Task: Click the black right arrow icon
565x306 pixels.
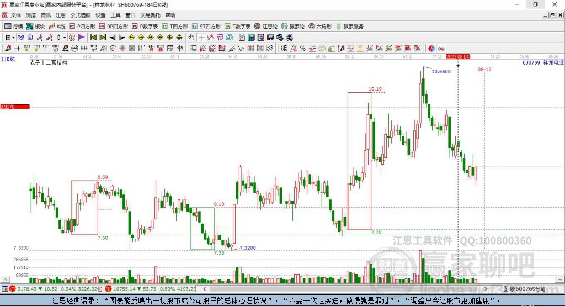Action: coord(122,38)
